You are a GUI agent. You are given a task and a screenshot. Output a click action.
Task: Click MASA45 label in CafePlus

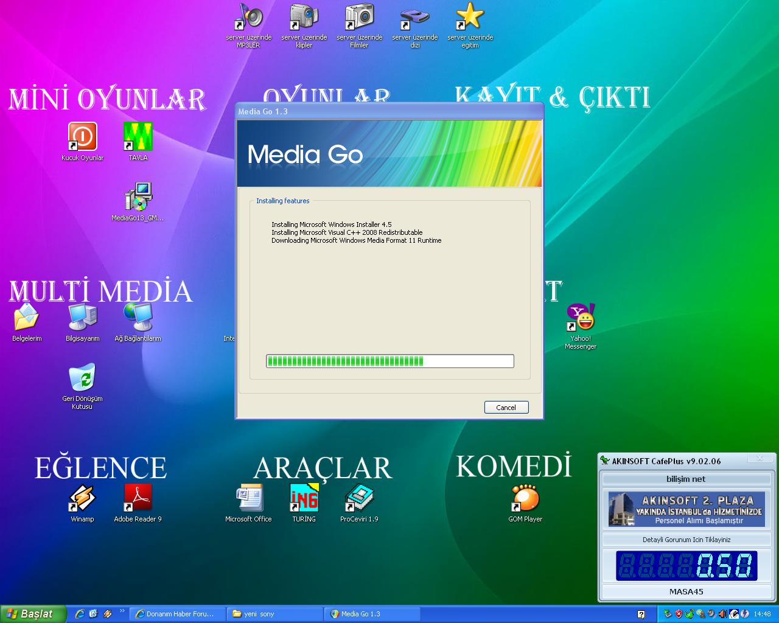[686, 591]
